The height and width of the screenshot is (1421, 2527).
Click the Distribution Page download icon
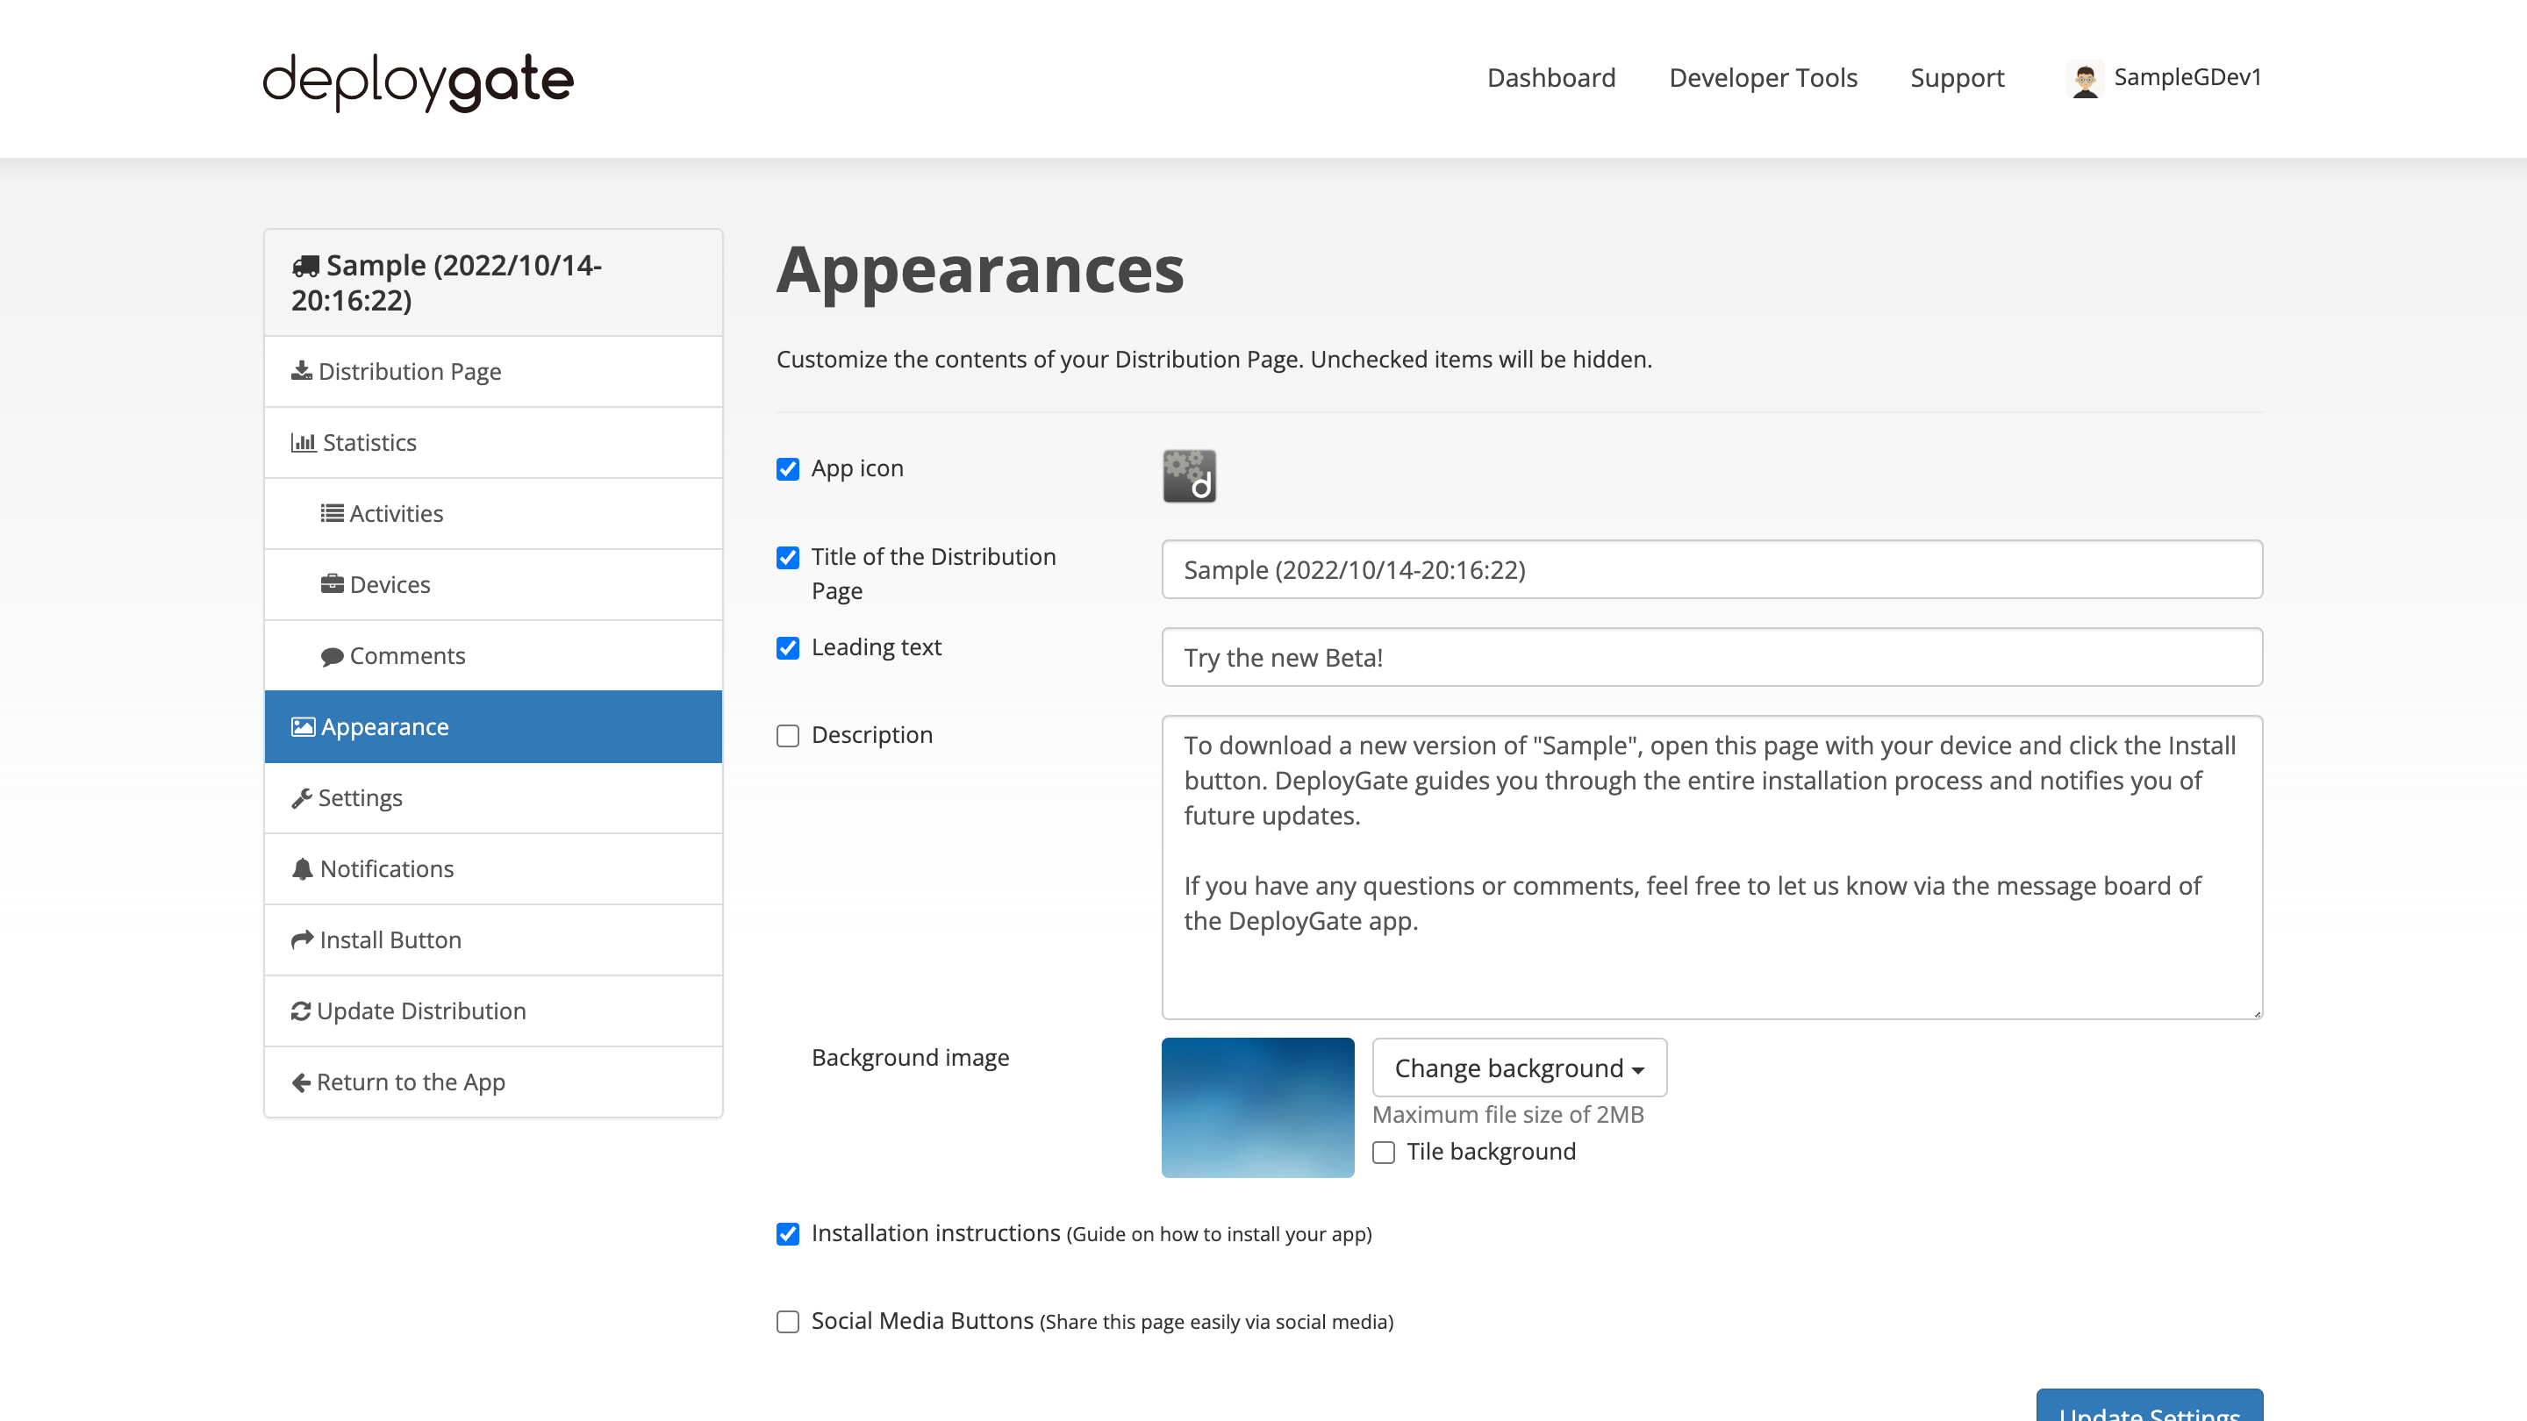tap(302, 371)
